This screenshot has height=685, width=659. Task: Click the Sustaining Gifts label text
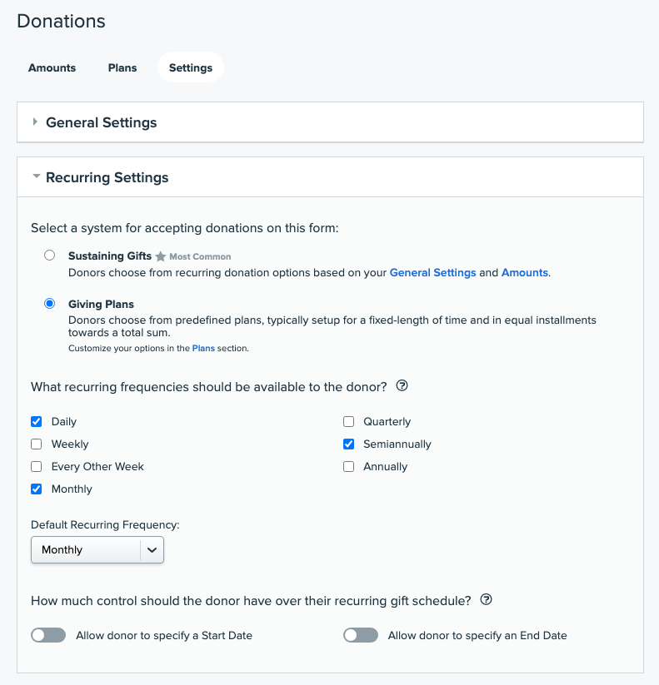110,256
